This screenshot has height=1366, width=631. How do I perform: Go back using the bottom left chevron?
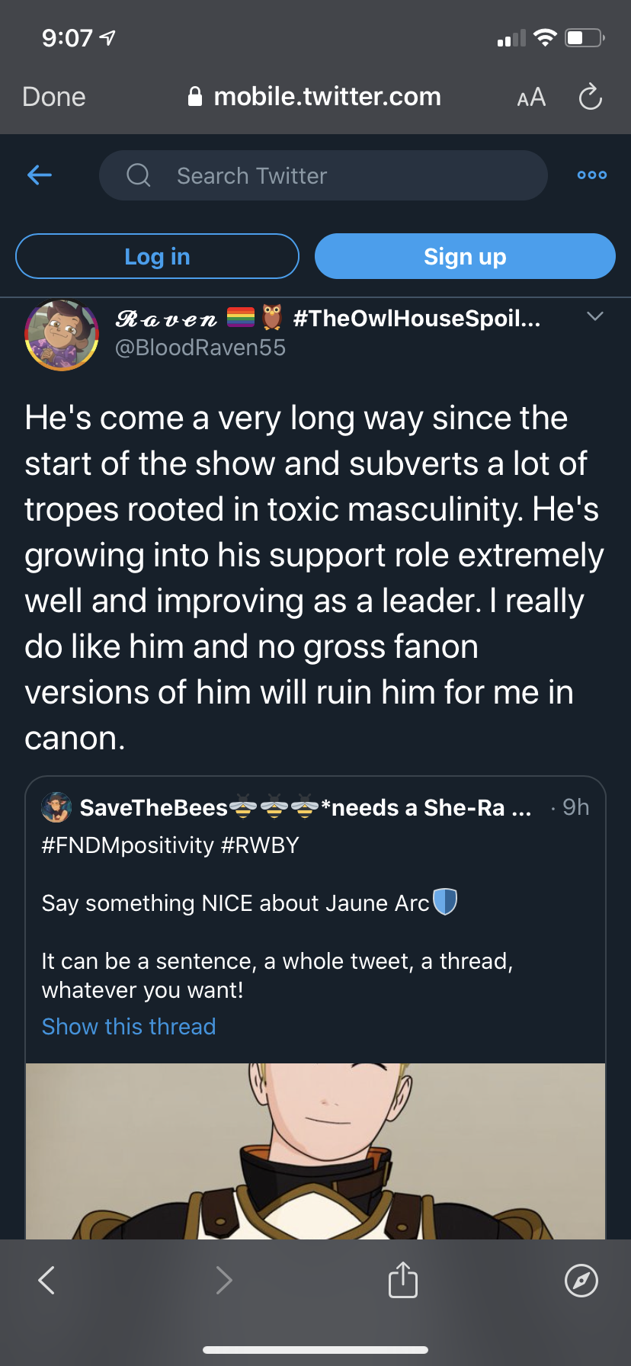pyautogui.click(x=46, y=1280)
